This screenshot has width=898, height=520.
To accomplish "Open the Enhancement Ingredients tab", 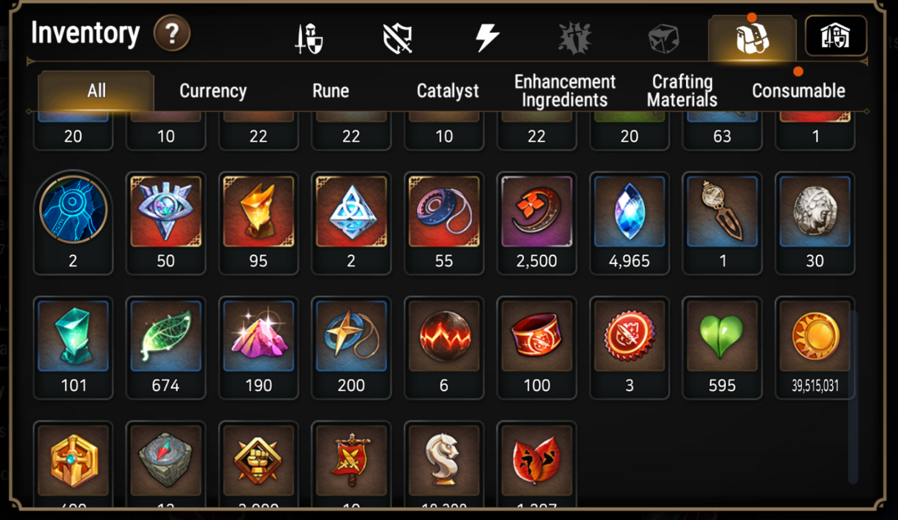I will click(x=565, y=91).
